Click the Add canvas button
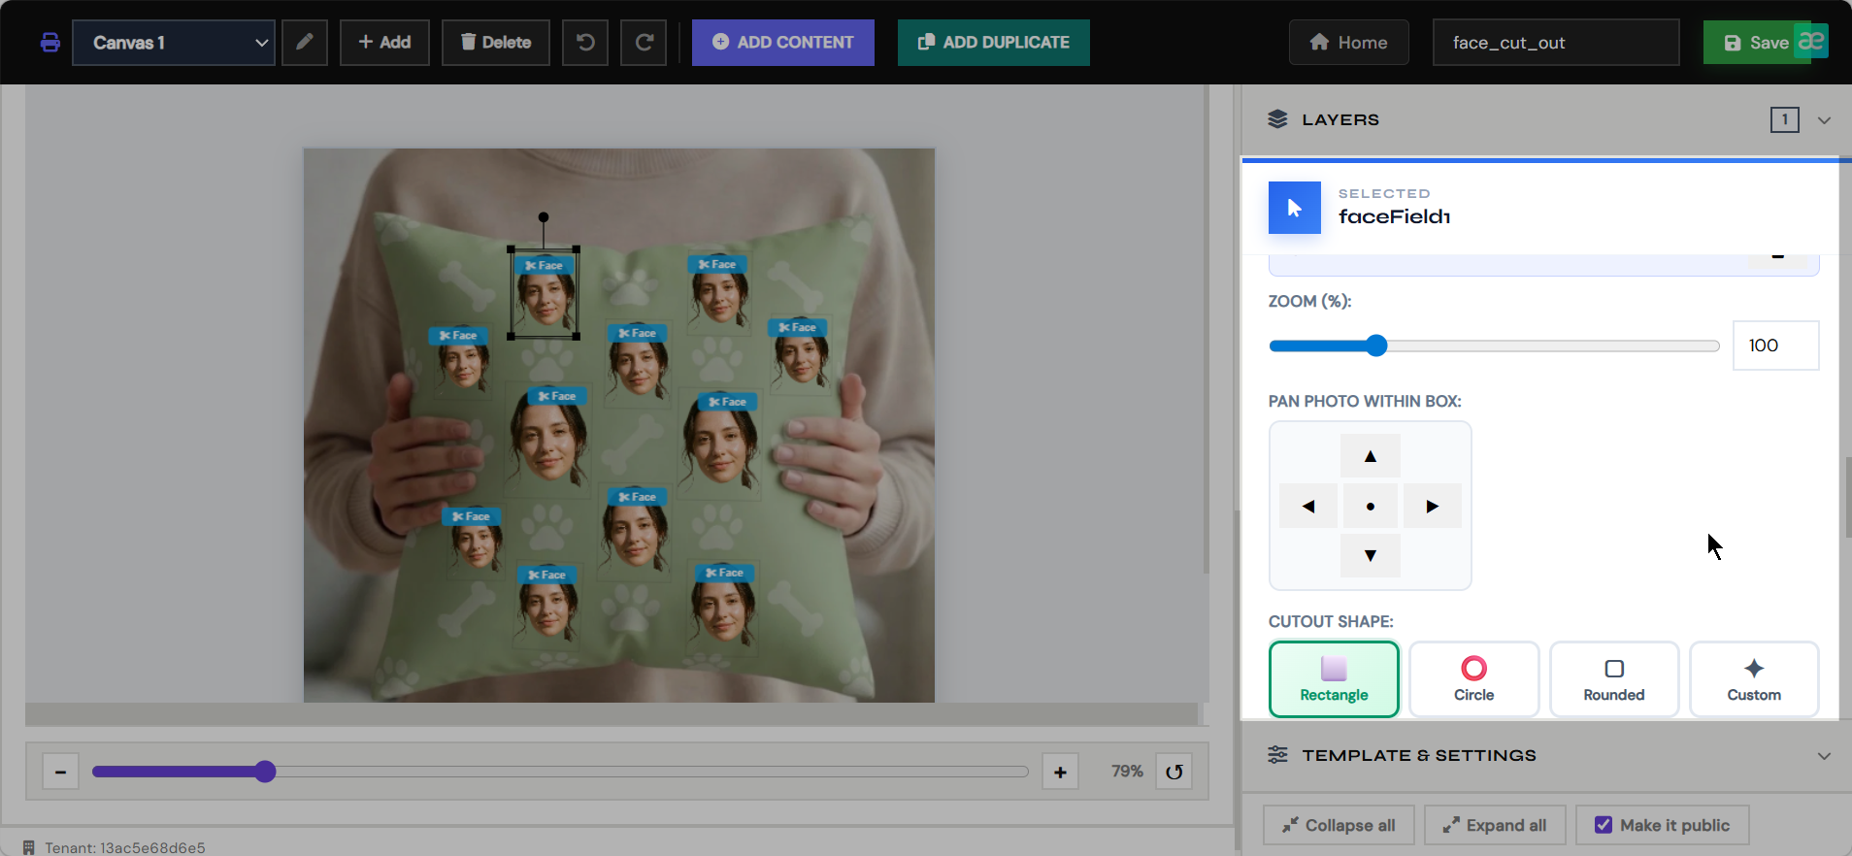Screen dimensions: 1852x856 pos(384,43)
